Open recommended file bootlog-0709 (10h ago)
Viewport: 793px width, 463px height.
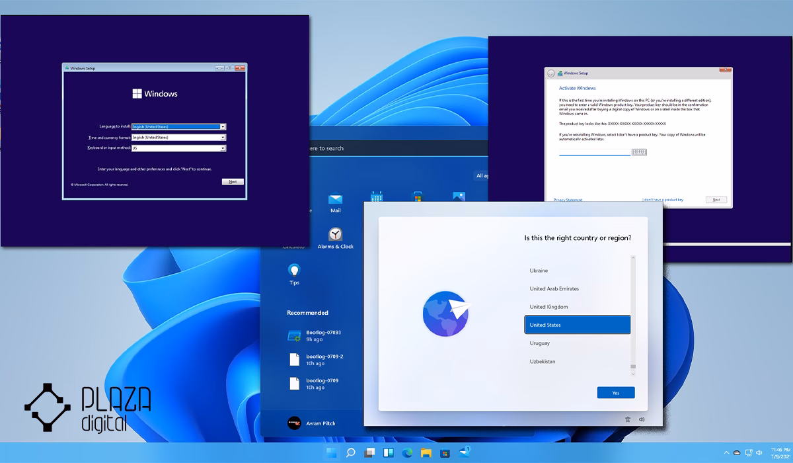point(314,384)
